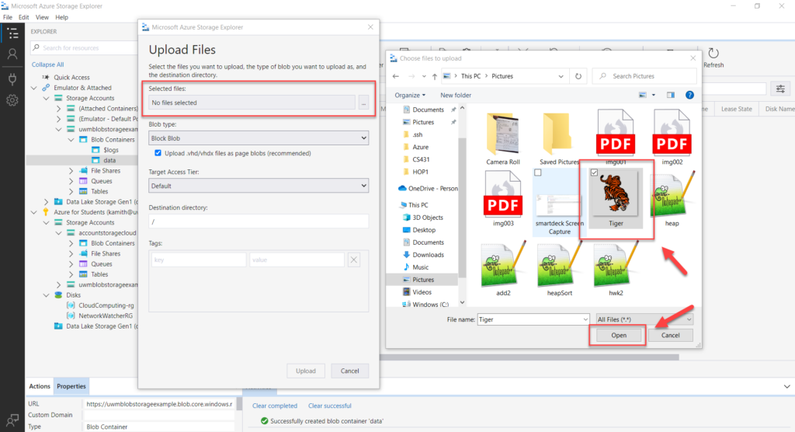This screenshot has width=795, height=432.
Task: Select the img001 PDF file
Action: click(616, 137)
